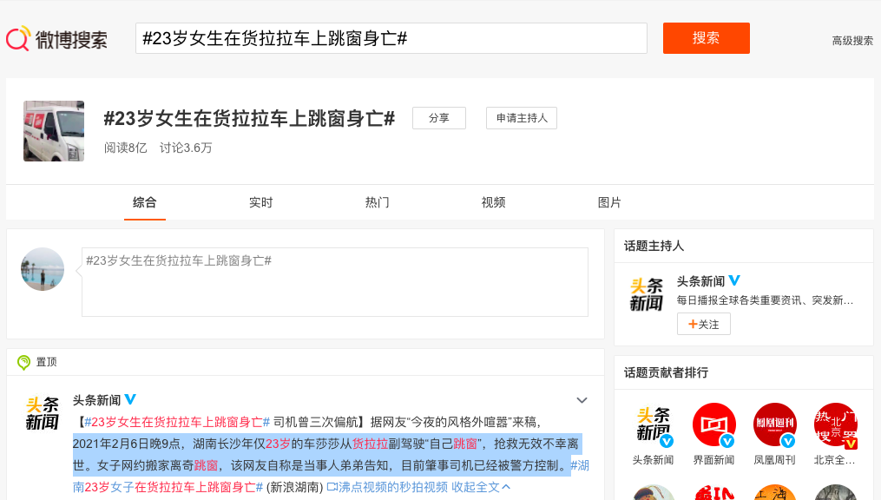Open 北京全… contributor avatar
Screen dimensions: 881x500
835,425
